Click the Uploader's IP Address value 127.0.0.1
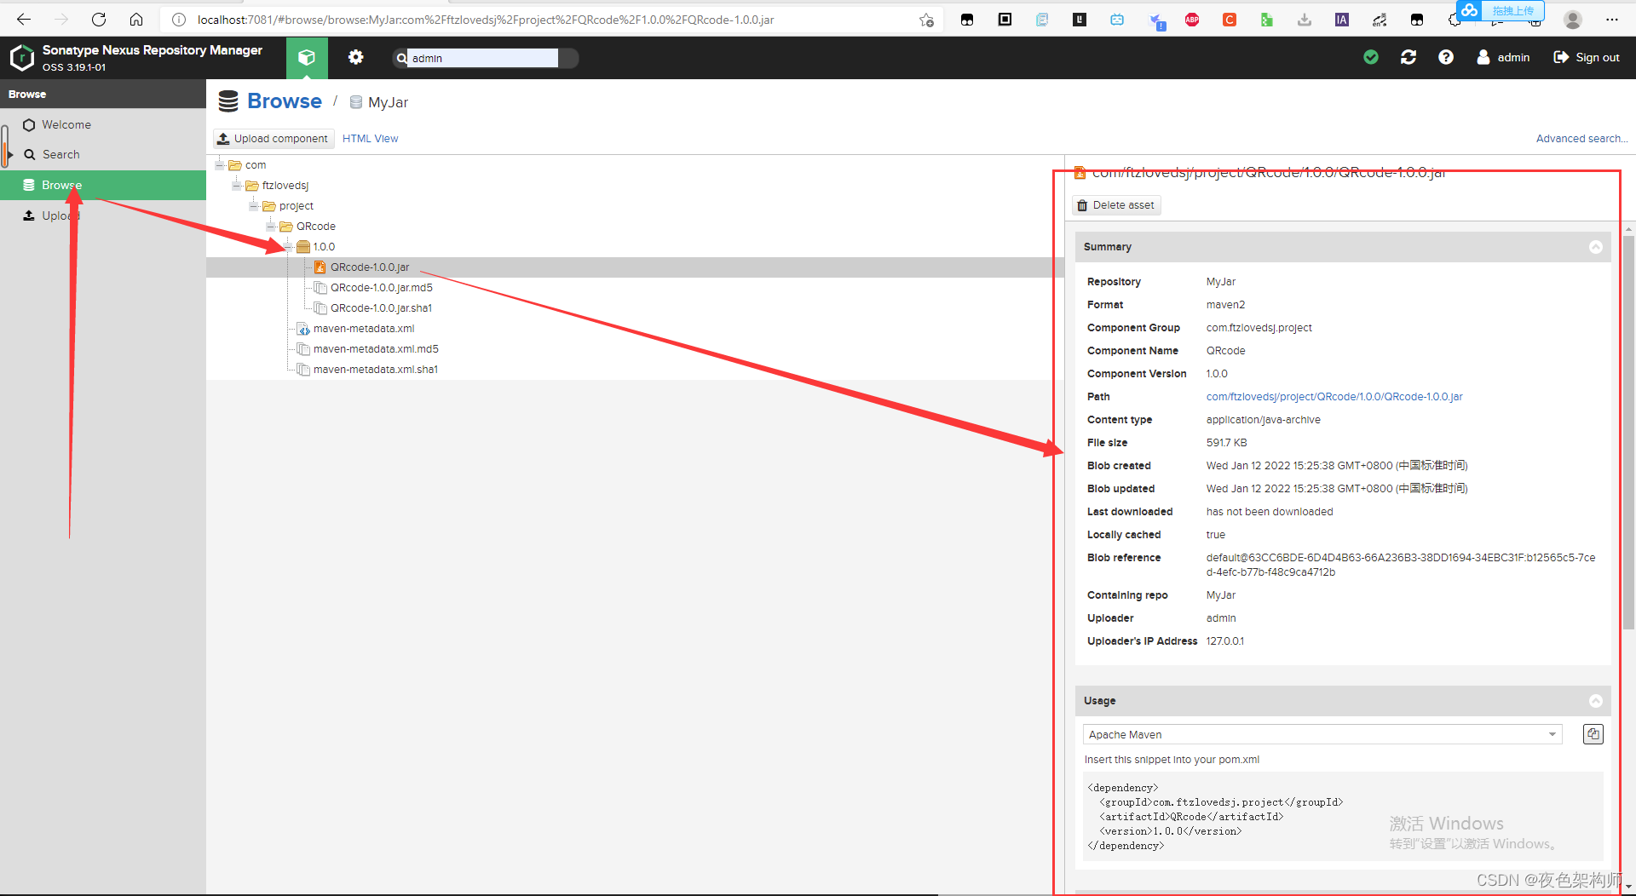This screenshot has width=1636, height=896. pyautogui.click(x=1224, y=640)
